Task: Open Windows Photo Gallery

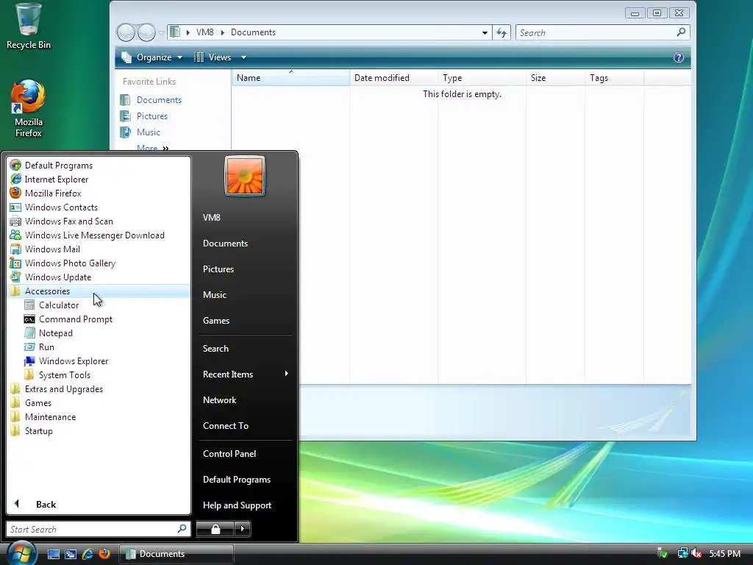Action: (x=70, y=263)
